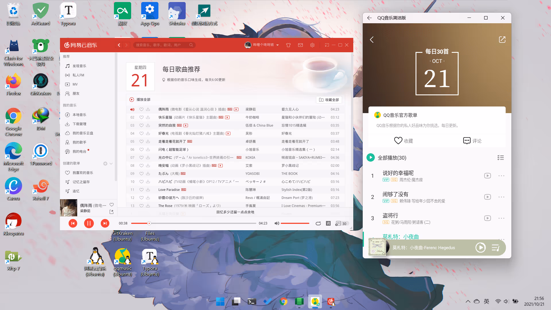The height and width of the screenshot is (310, 551).
Task: Select the 1Password desktop icon
Action: point(41,154)
